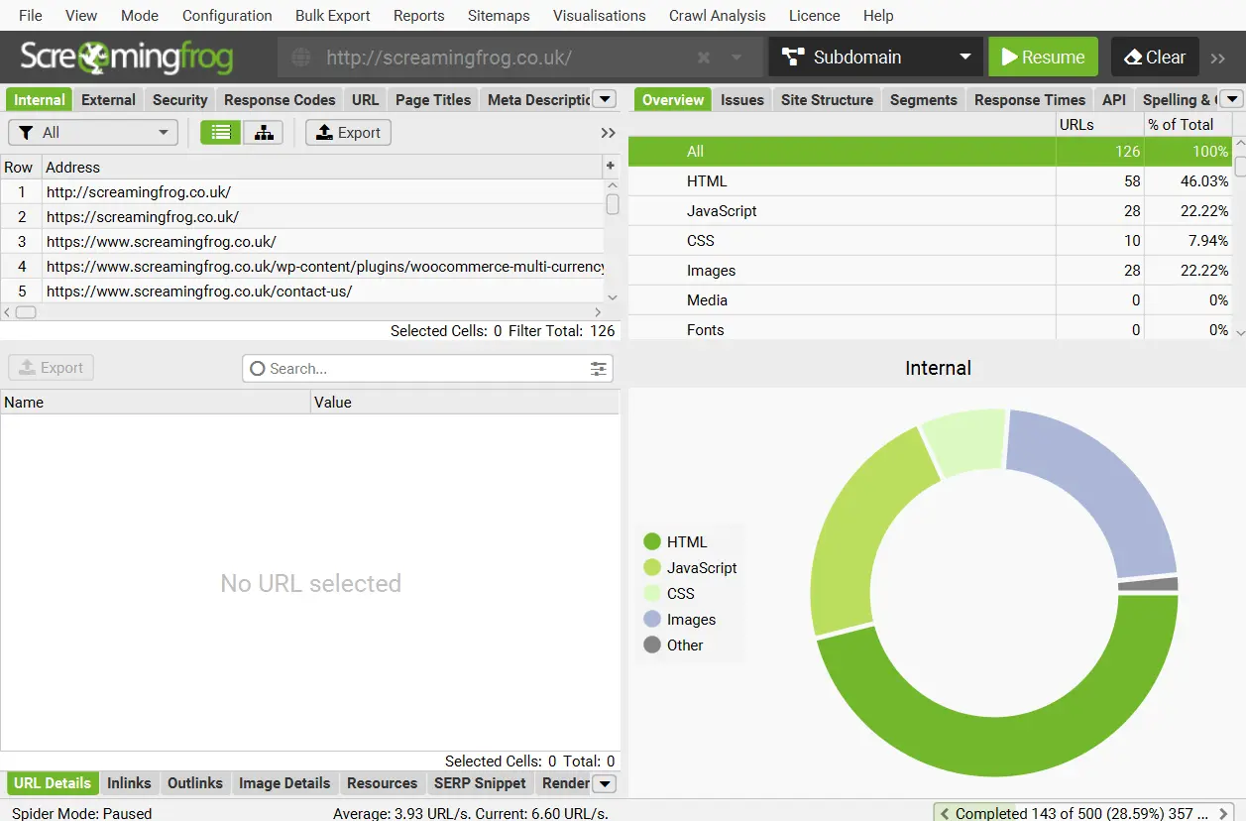This screenshot has height=821, width=1246.
Task: Select the Images row in Overview
Action: point(930,271)
